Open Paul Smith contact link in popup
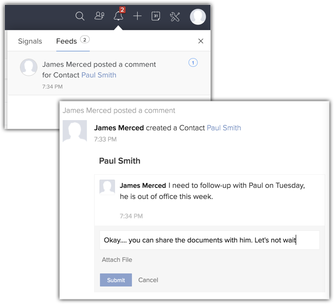Image resolution: width=336 pixels, height=304 pixels. (224, 128)
